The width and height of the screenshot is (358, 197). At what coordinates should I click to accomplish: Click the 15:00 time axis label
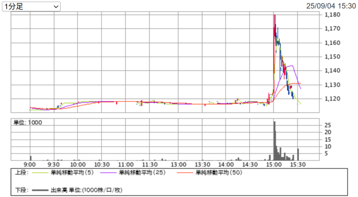click(274, 165)
